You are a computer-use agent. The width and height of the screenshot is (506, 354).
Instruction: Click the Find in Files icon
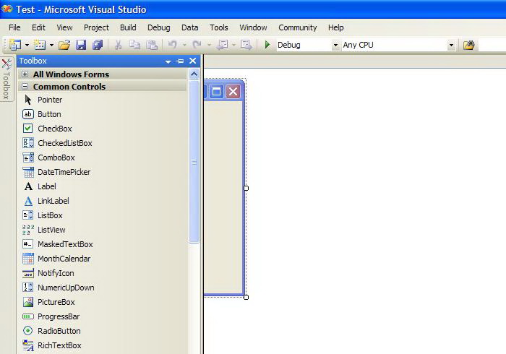469,45
